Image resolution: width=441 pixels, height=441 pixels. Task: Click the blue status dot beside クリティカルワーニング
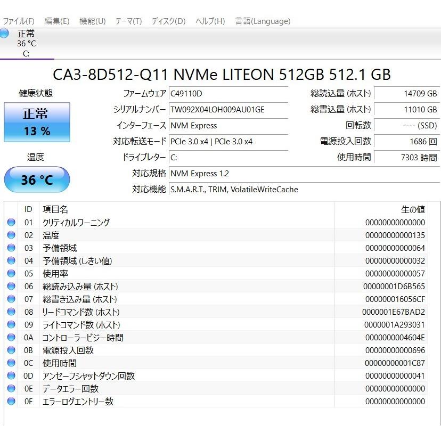pos(12,222)
